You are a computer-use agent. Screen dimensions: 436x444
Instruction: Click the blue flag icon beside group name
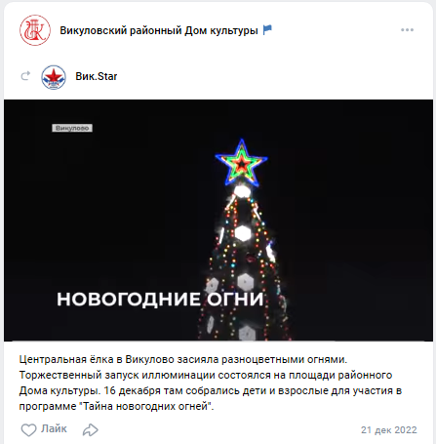267,30
